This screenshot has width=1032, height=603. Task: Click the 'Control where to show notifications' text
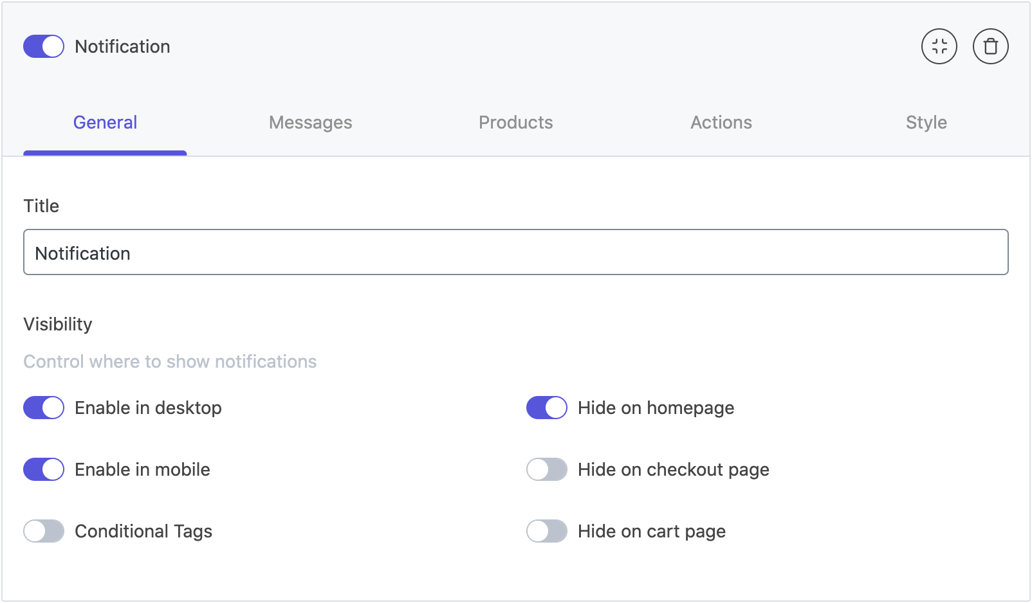pos(170,361)
